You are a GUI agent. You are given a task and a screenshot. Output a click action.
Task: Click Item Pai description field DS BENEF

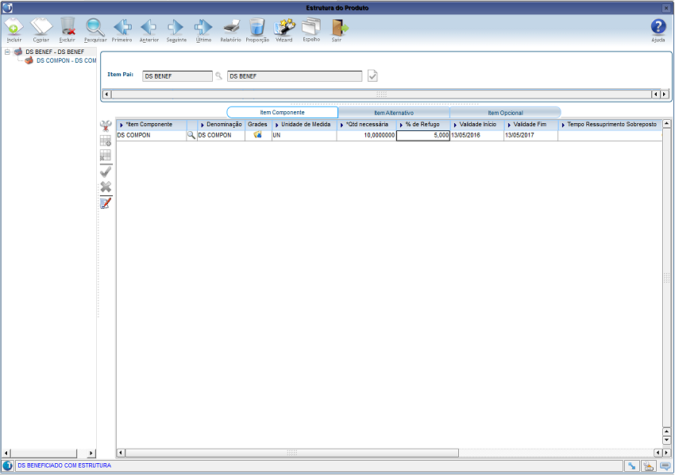click(295, 76)
